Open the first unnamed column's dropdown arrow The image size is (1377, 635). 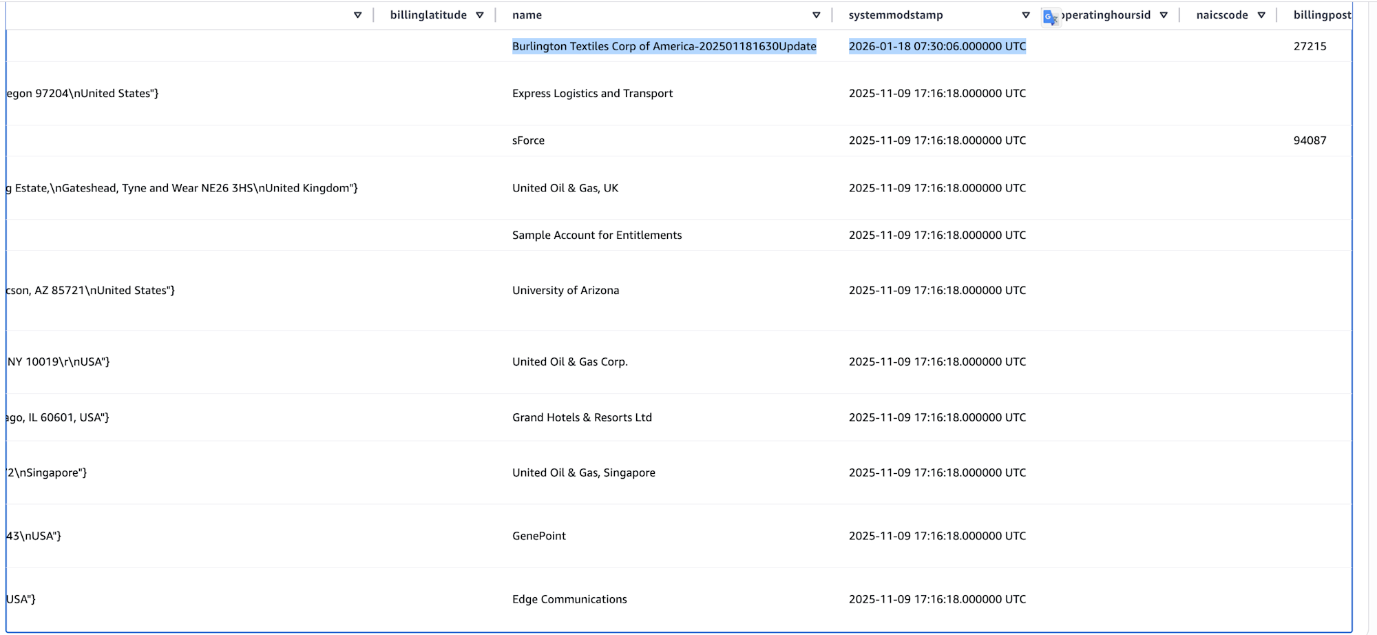pyautogui.click(x=357, y=14)
